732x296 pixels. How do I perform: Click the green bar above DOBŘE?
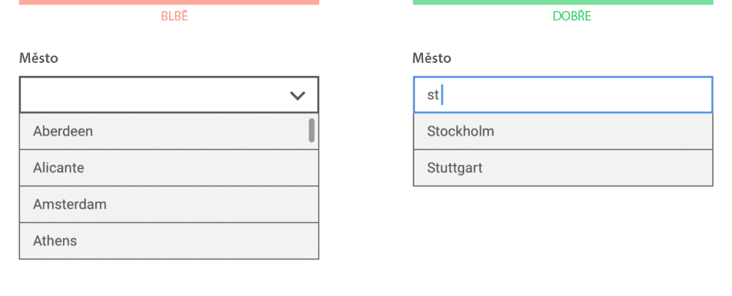563,2
